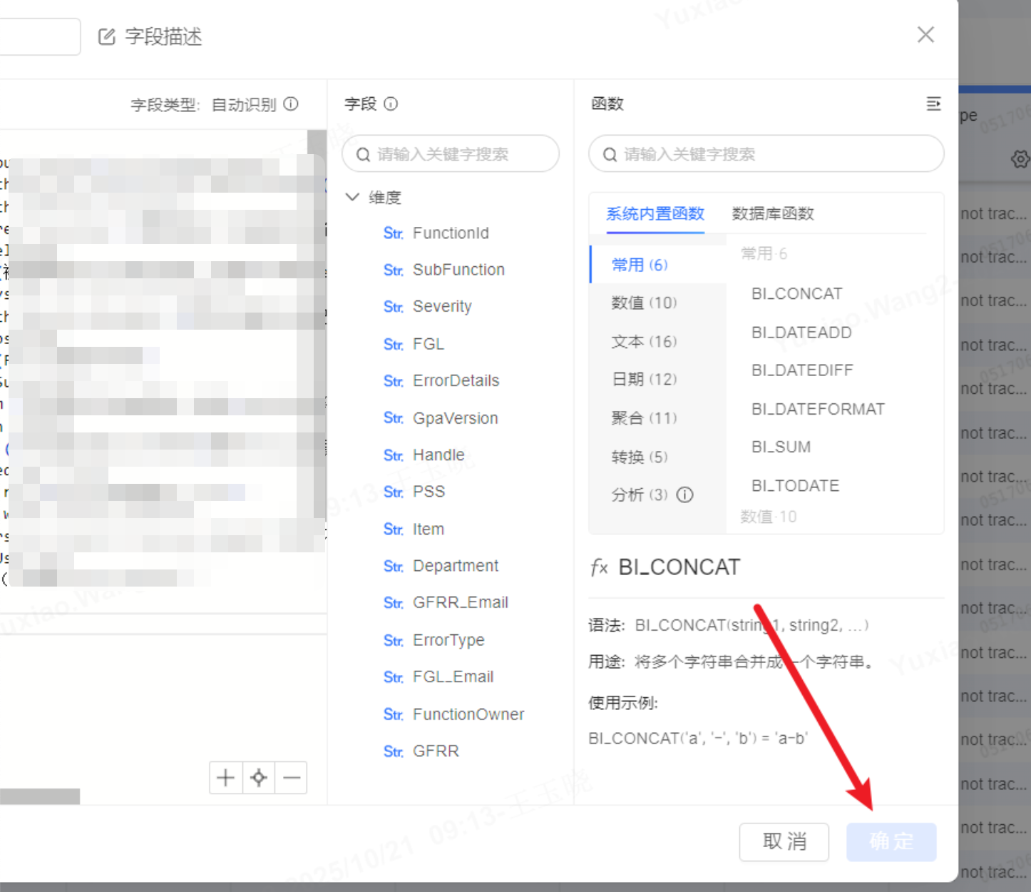Click the center locate icon in editor

[259, 778]
